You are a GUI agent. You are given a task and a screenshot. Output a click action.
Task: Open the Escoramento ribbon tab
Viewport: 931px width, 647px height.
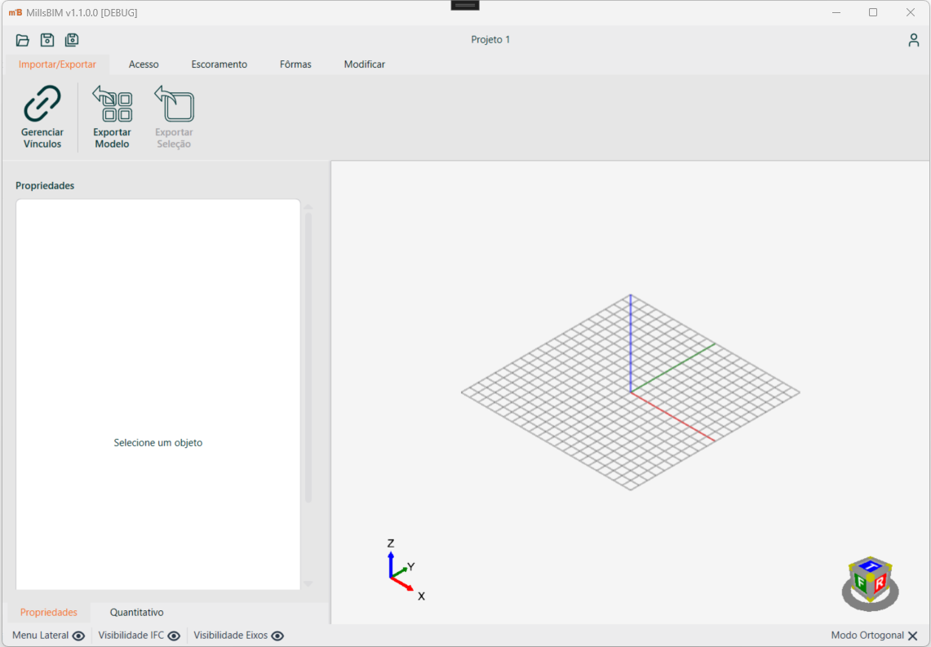[219, 64]
